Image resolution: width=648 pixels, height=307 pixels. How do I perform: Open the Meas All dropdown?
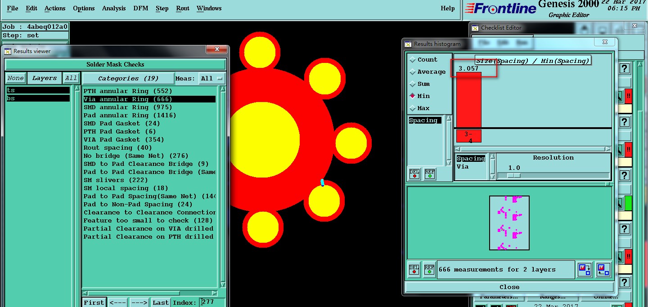[212, 78]
